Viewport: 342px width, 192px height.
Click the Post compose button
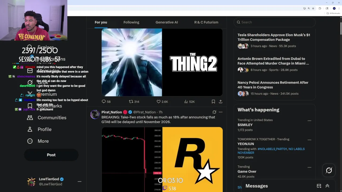51,155
